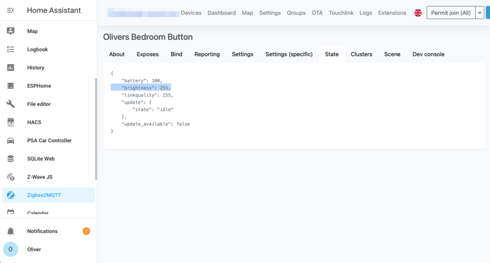Click the "linkquality": 255 line
This screenshot has width=490, height=263.
(x=147, y=95)
